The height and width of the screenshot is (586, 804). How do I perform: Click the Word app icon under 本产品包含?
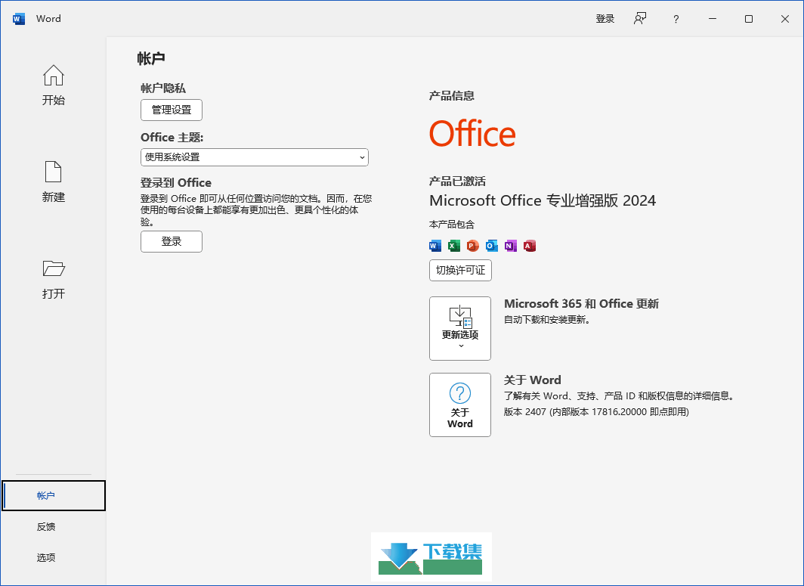click(x=434, y=246)
